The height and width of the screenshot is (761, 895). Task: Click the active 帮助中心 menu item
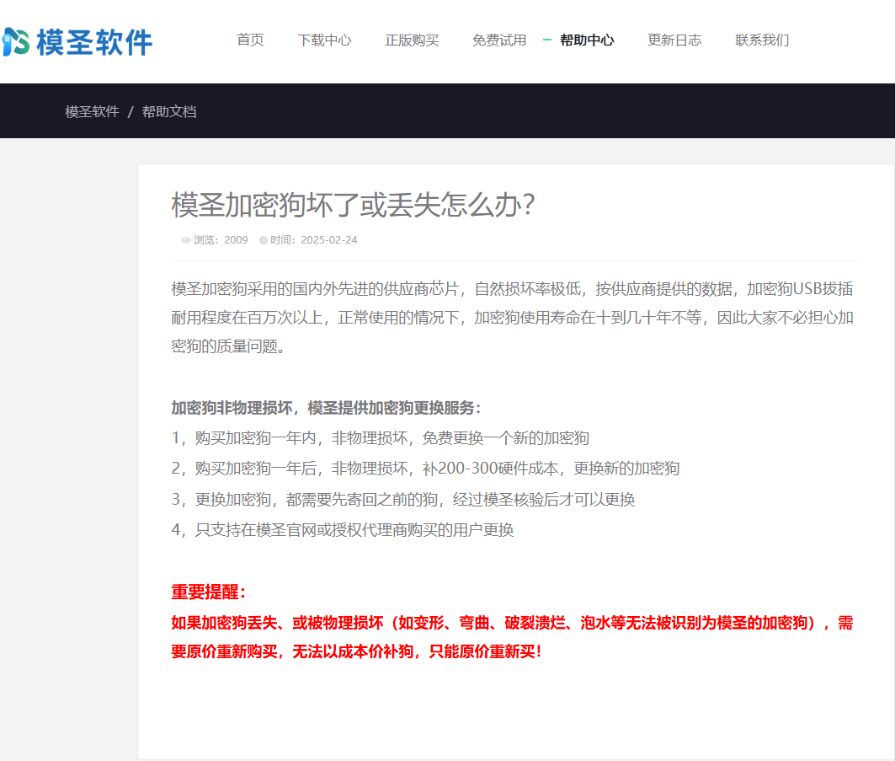click(x=587, y=40)
